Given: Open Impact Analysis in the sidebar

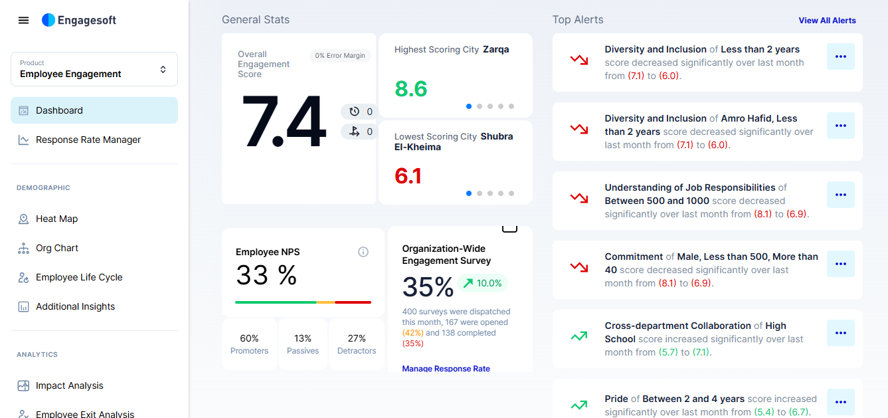Looking at the screenshot, I should [69, 385].
